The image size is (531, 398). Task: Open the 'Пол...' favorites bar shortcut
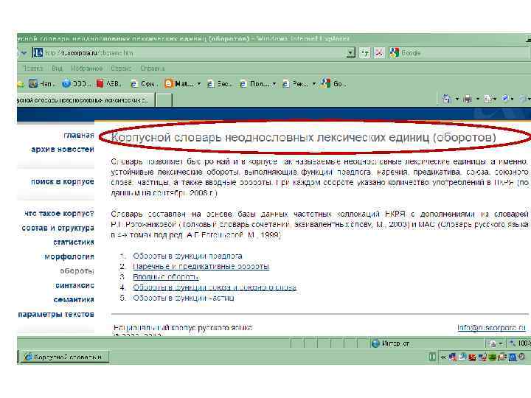(x=254, y=83)
